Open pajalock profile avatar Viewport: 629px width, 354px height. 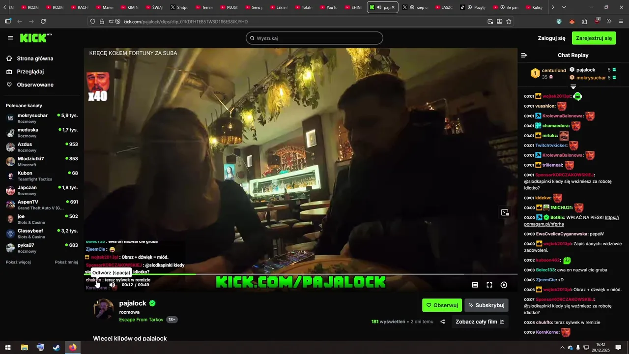click(103, 309)
